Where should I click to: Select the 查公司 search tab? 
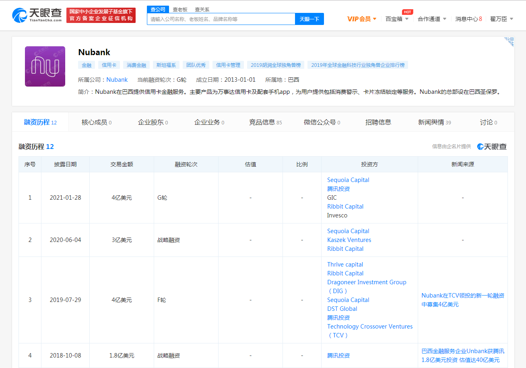158,9
